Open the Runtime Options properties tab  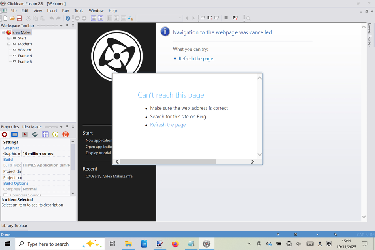pos(24,135)
